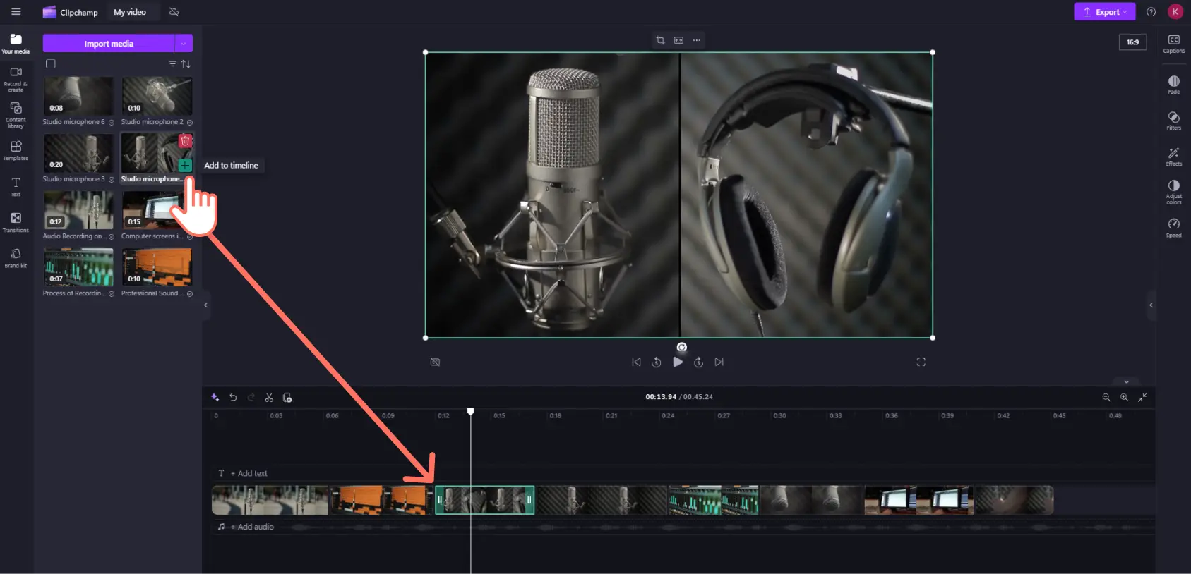Switch to the Transitions tab
The height and width of the screenshot is (574, 1191).
tap(16, 221)
